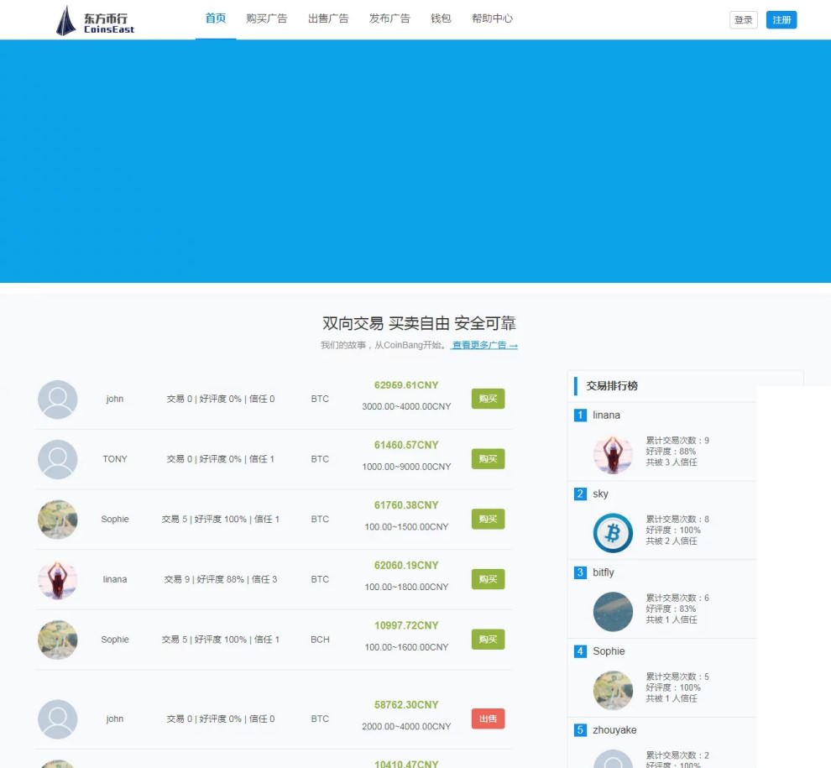
Task: Click the username john in the 62969.61CNY row
Action: point(115,399)
